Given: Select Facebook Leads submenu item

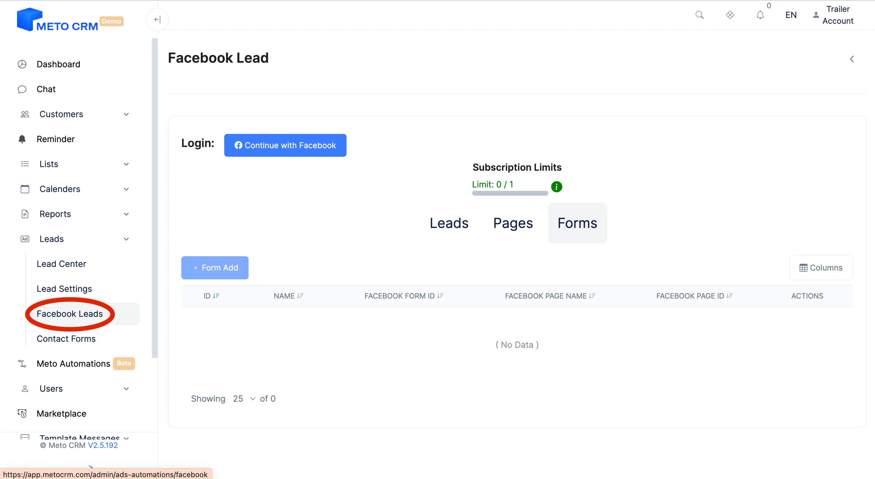Looking at the screenshot, I should (70, 313).
